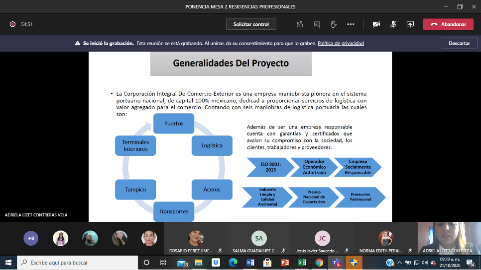Show the participants panel
The width and height of the screenshot is (481, 270).
pyautogui.click(x=300, y=24)
